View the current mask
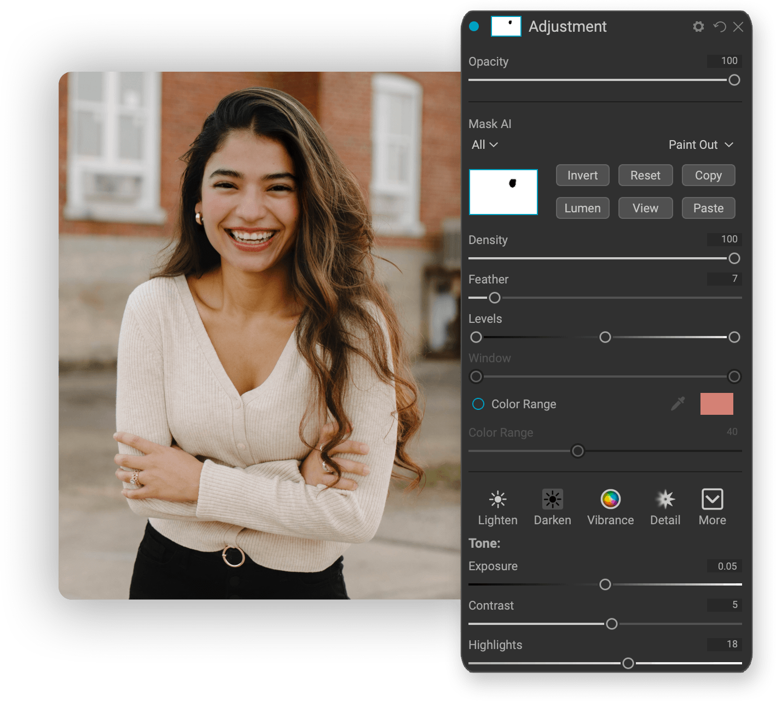The width and height of the screenshot is (776, 701). click(x=645, y=208)
